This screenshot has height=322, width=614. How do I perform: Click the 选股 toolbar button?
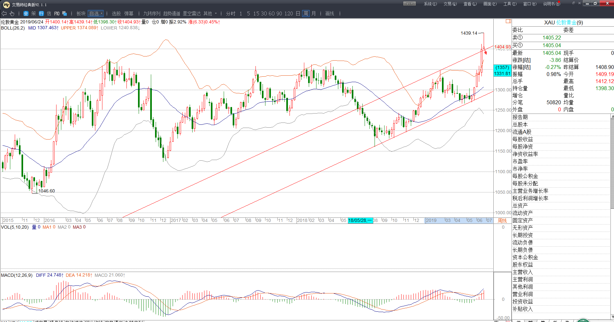116,13
